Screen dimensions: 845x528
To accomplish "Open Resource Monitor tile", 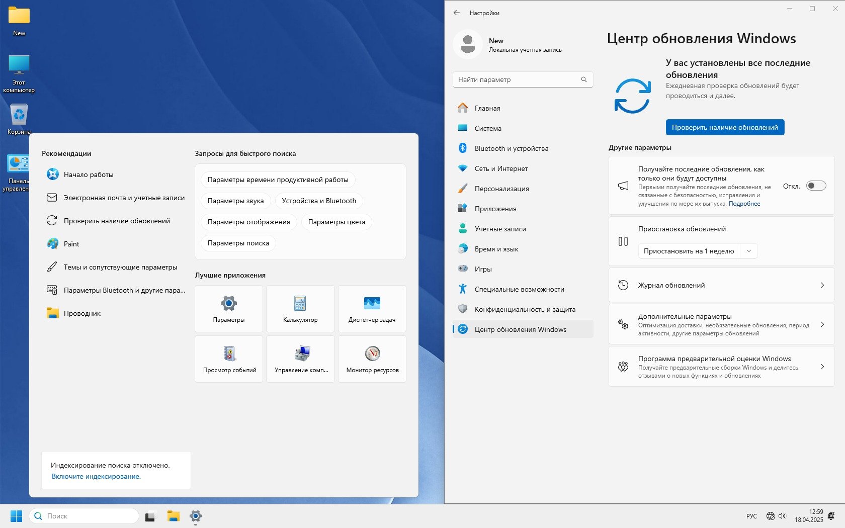I will pos(372,359).
